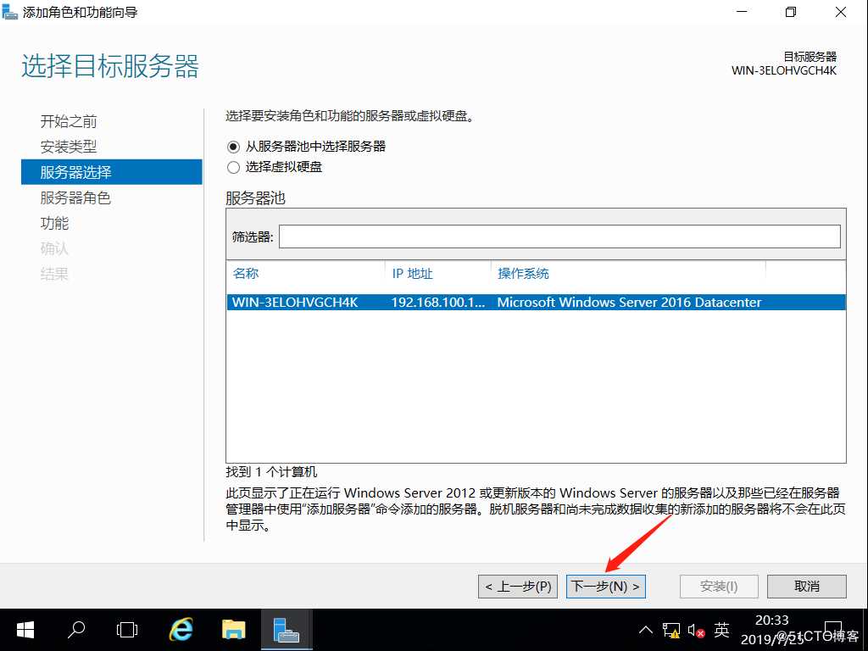Toggle the 英 input language indicator
The image size is (868, 651).
[x=722, y=630]
